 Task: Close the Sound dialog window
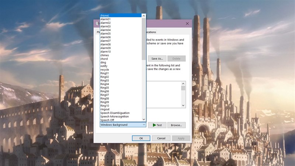[187, 24]
